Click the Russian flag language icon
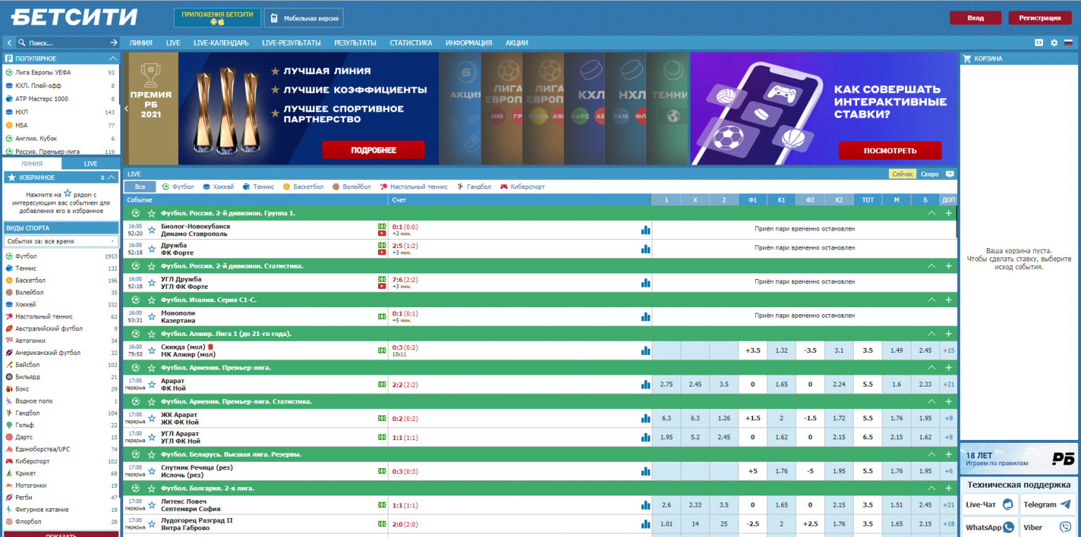This screenshot has height=537, width=1081. (1068, 43)
